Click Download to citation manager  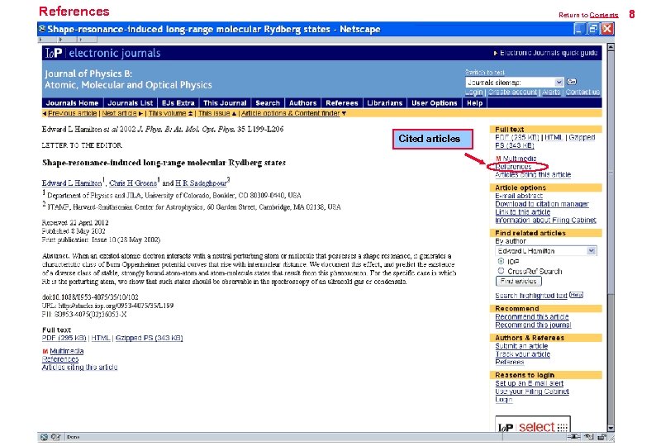click(x=542, y=204)
